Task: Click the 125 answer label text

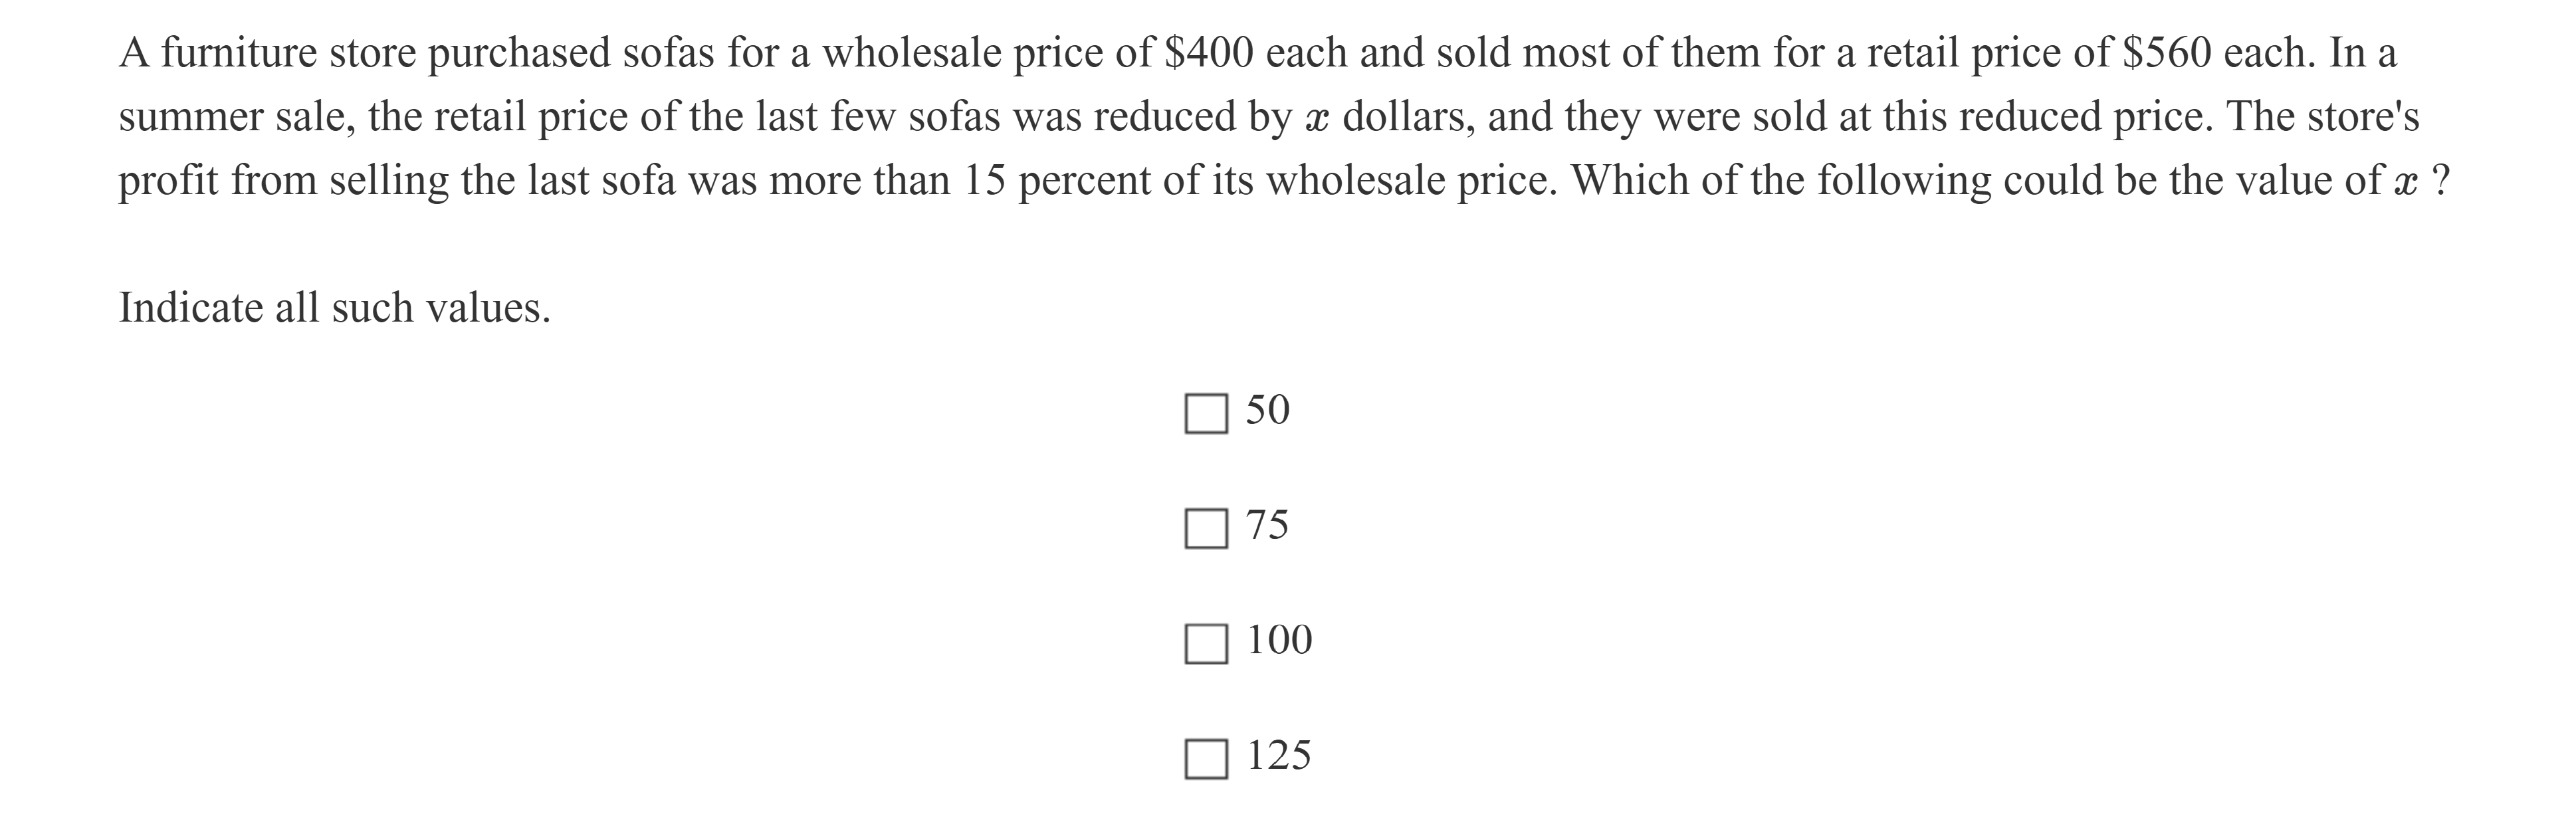Action: (1279, 755)
